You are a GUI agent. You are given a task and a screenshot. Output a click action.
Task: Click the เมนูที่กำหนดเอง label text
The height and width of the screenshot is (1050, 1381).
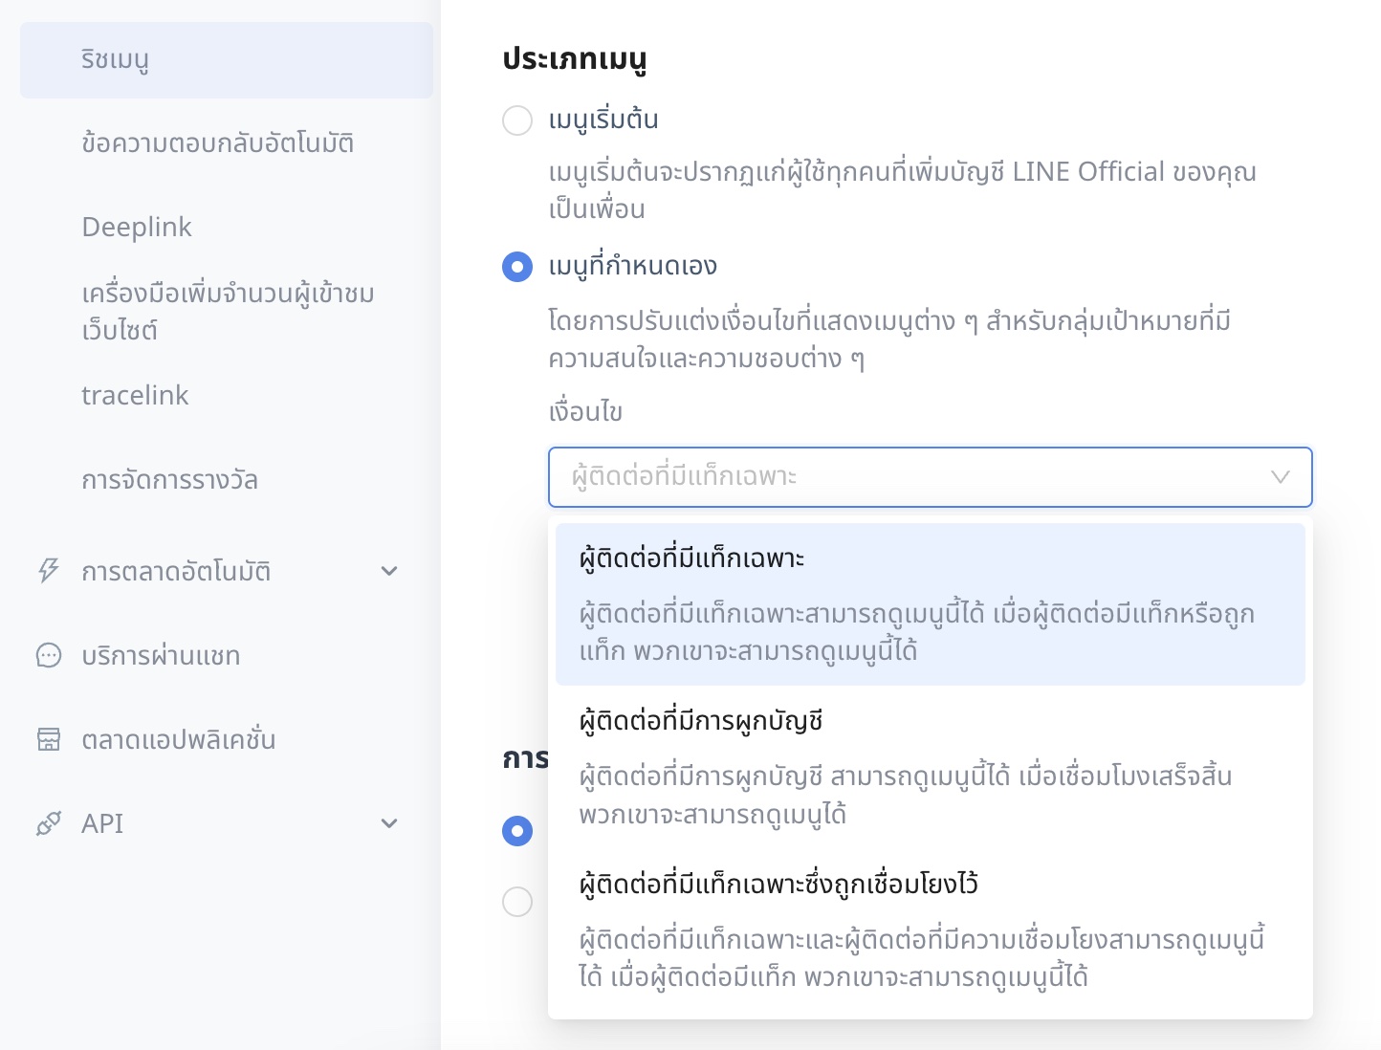pyautogui.click(x=632, y=266)
